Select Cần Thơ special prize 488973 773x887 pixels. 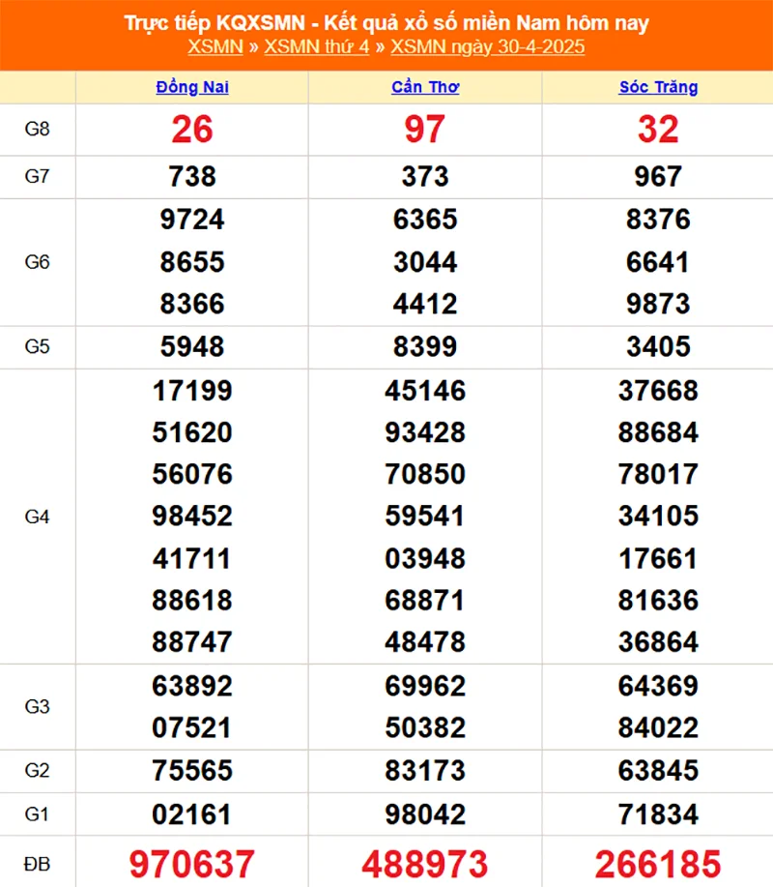tap(425, 863)
